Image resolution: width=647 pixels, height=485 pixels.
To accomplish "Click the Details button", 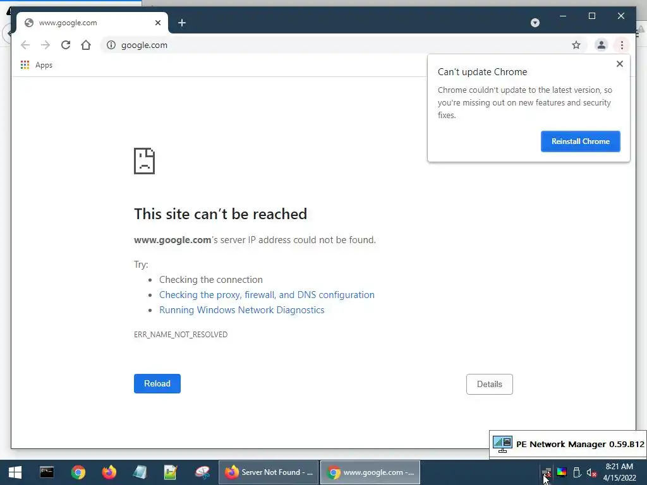I will (x=490, y=385).
